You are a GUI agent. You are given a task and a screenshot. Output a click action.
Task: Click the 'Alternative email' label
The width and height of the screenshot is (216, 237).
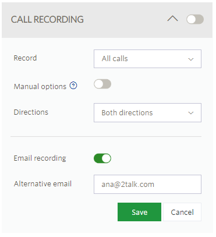tap(43, 183)
